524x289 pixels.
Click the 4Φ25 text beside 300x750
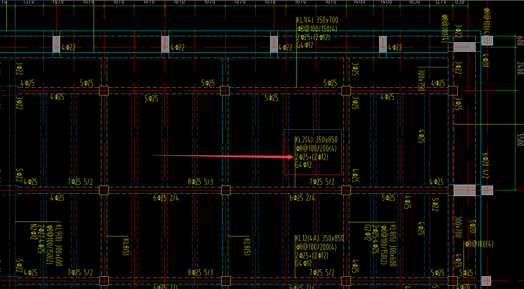pos(438,83)
